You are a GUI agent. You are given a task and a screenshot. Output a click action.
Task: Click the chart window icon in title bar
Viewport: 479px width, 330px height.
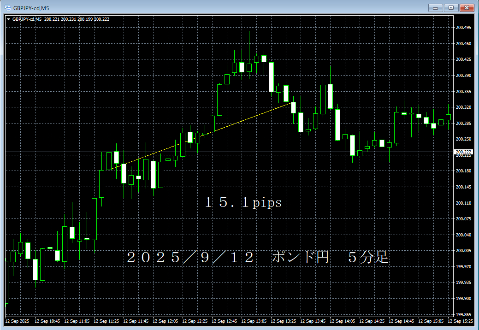[7, 8]
